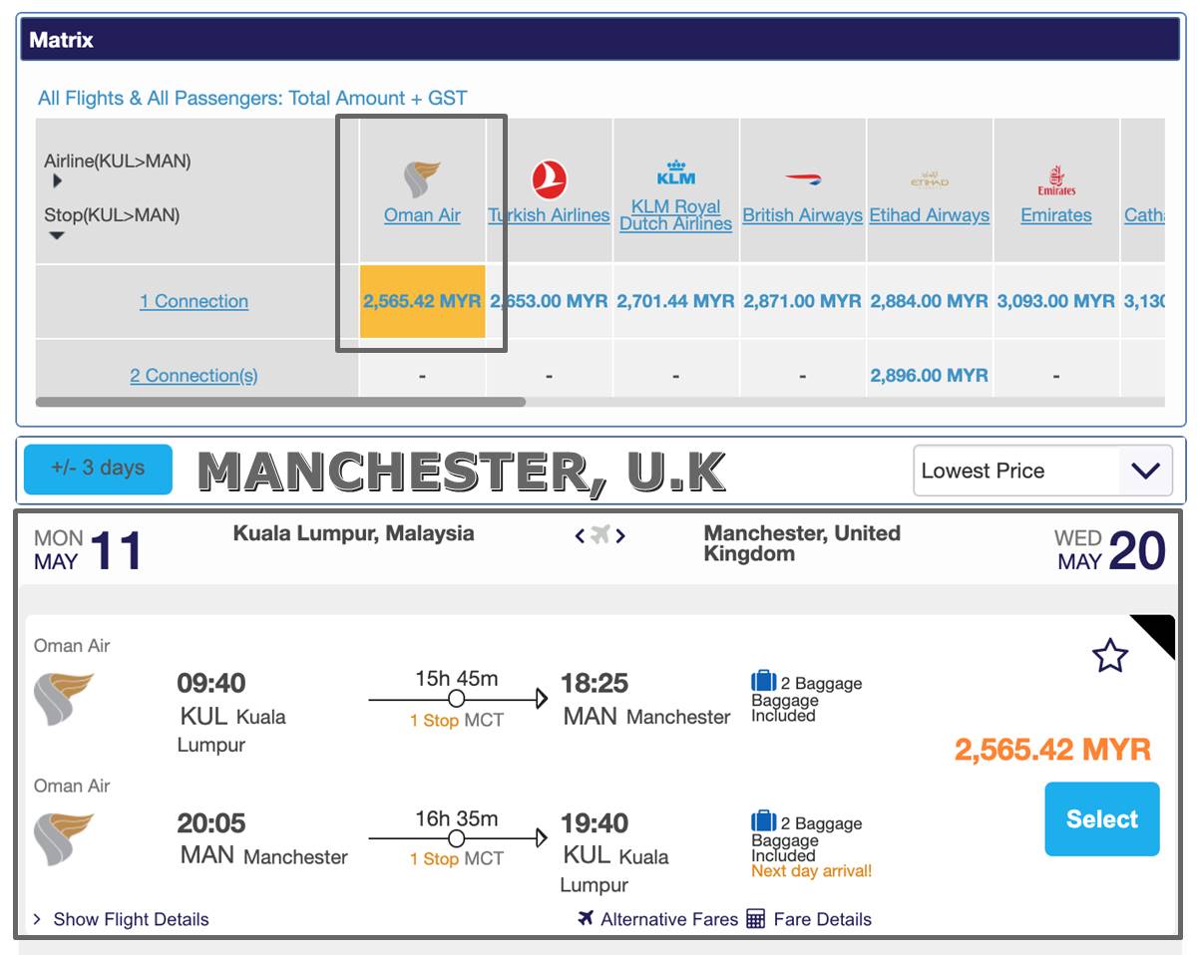
Task: Click the Turkish Airlines logo in matrix
Action: (x=549, y=180)
